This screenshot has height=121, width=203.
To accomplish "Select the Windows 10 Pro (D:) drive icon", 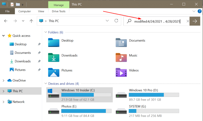I will pyautogui.click(x=121, y=95).
